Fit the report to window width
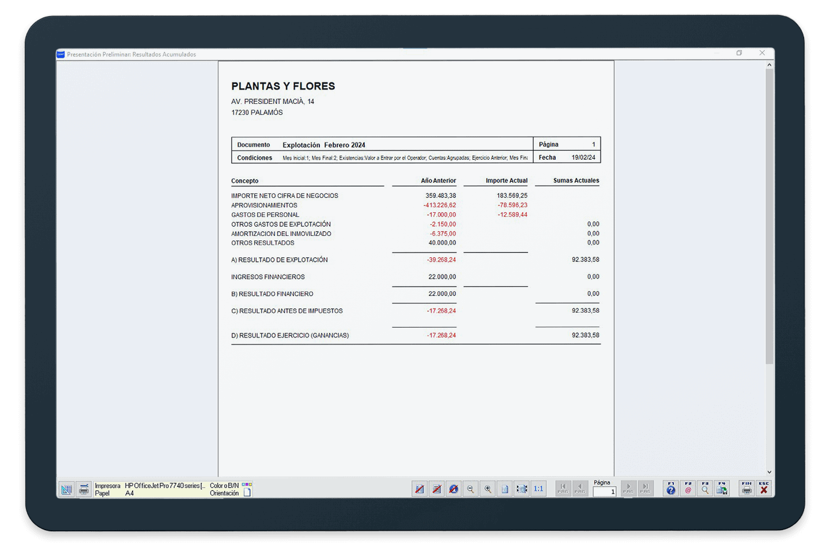Image resolution: width=830 pixels, height=548 pixels. [522, 489]
